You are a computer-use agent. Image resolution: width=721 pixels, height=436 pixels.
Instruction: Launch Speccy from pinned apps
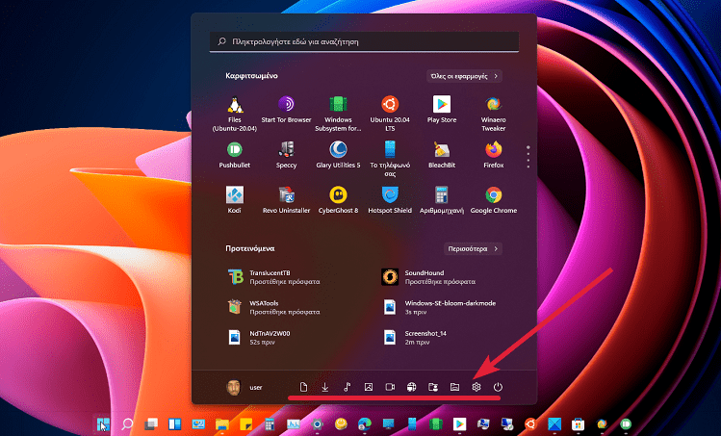(286, 155)
